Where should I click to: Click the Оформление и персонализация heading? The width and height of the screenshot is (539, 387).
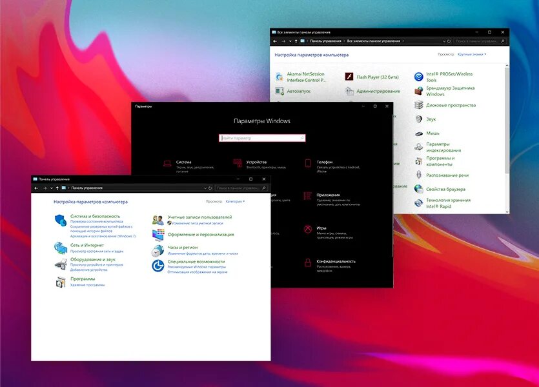click(201, 235)
